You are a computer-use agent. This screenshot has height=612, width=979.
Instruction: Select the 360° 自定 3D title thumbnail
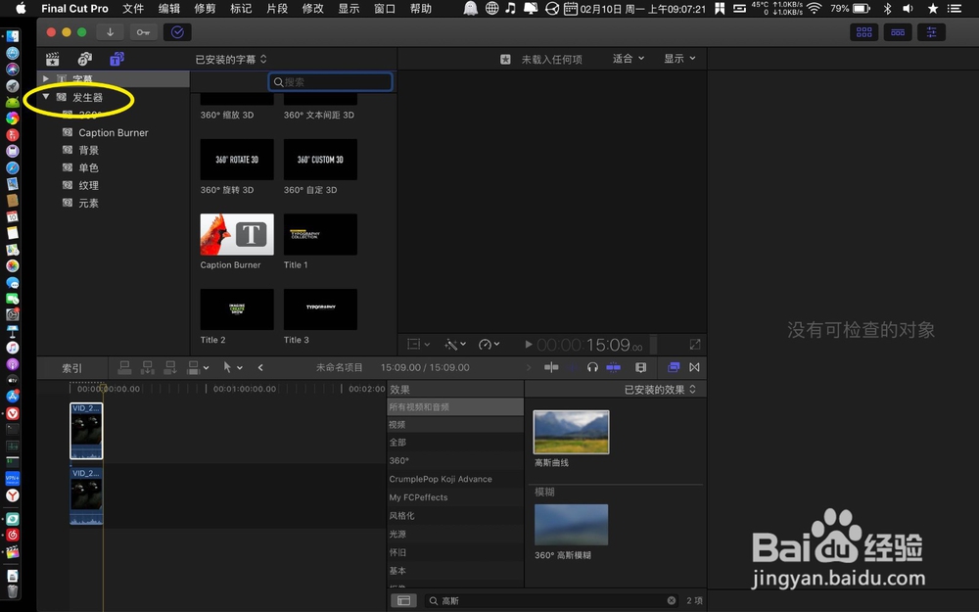pyautogui.click(x=320, y=160)
